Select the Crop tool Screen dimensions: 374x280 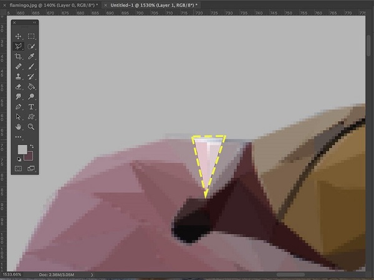point(18,57)
